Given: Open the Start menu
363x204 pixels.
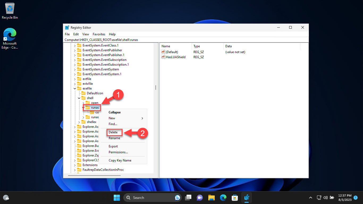Looking at the screenshot, I should (x=116, y=198).
